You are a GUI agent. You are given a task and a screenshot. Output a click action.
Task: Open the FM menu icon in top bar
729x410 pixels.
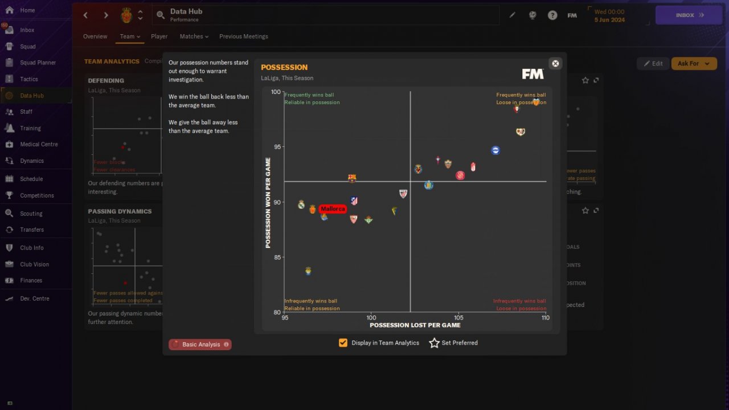(x=572, y=15)
